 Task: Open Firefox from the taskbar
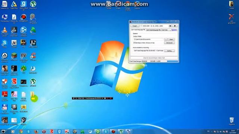(36, 131)
